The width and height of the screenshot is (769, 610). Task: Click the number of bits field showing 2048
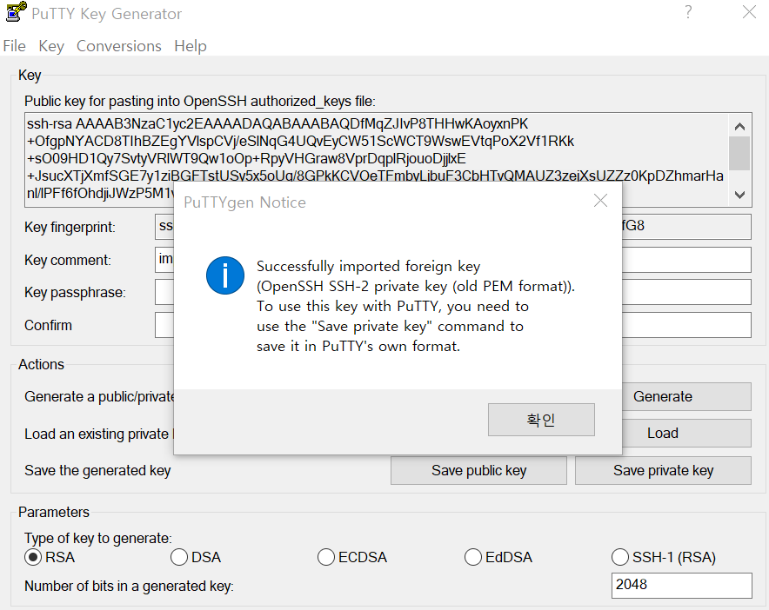point(682,585)
